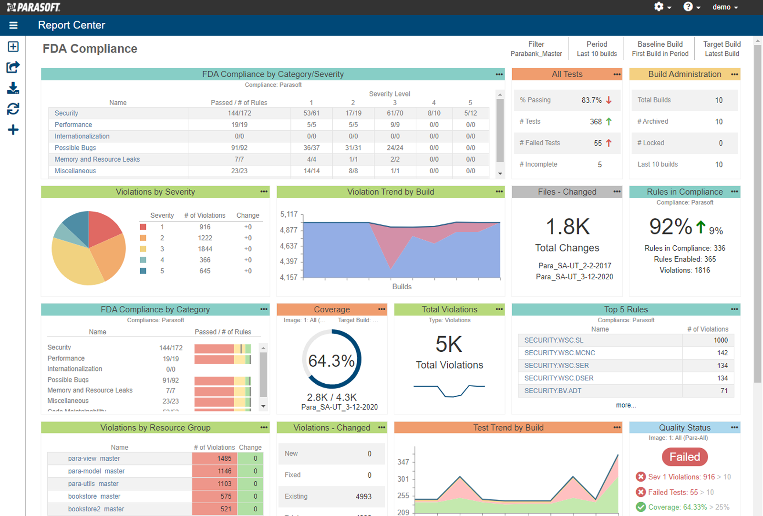Open the SECURITY.WSC.MCNC rule link
Viewport: 763px width, 516px height.
point(559,353)
